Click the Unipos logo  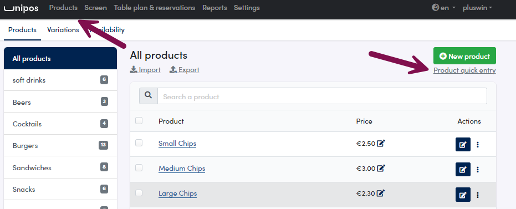pos(21,8)
